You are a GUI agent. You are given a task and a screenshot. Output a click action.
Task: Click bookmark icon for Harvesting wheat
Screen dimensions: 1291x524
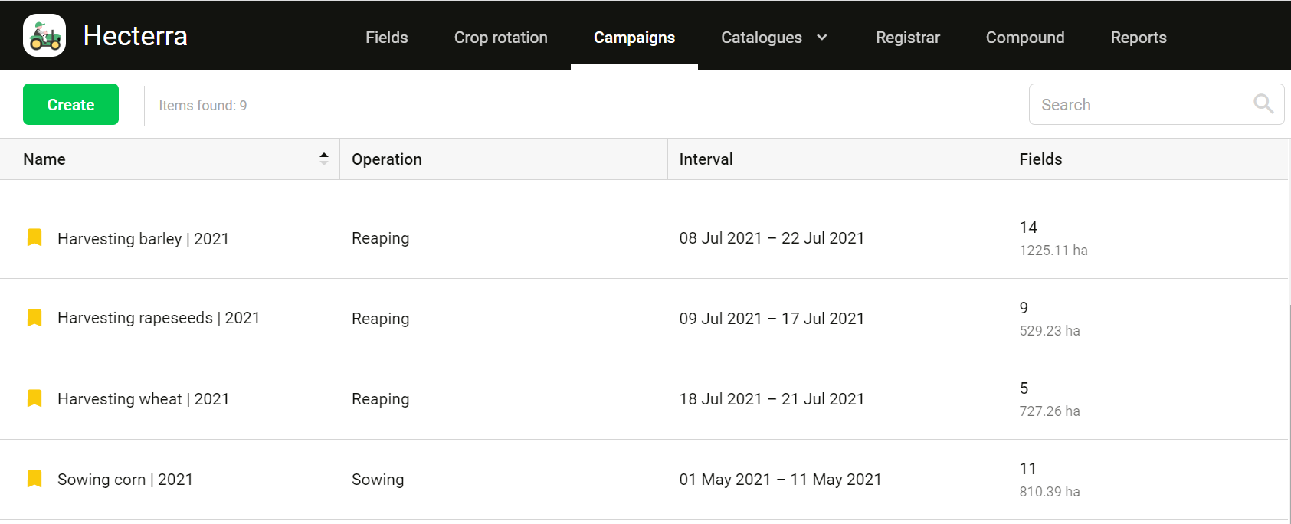tap(34, 398)
